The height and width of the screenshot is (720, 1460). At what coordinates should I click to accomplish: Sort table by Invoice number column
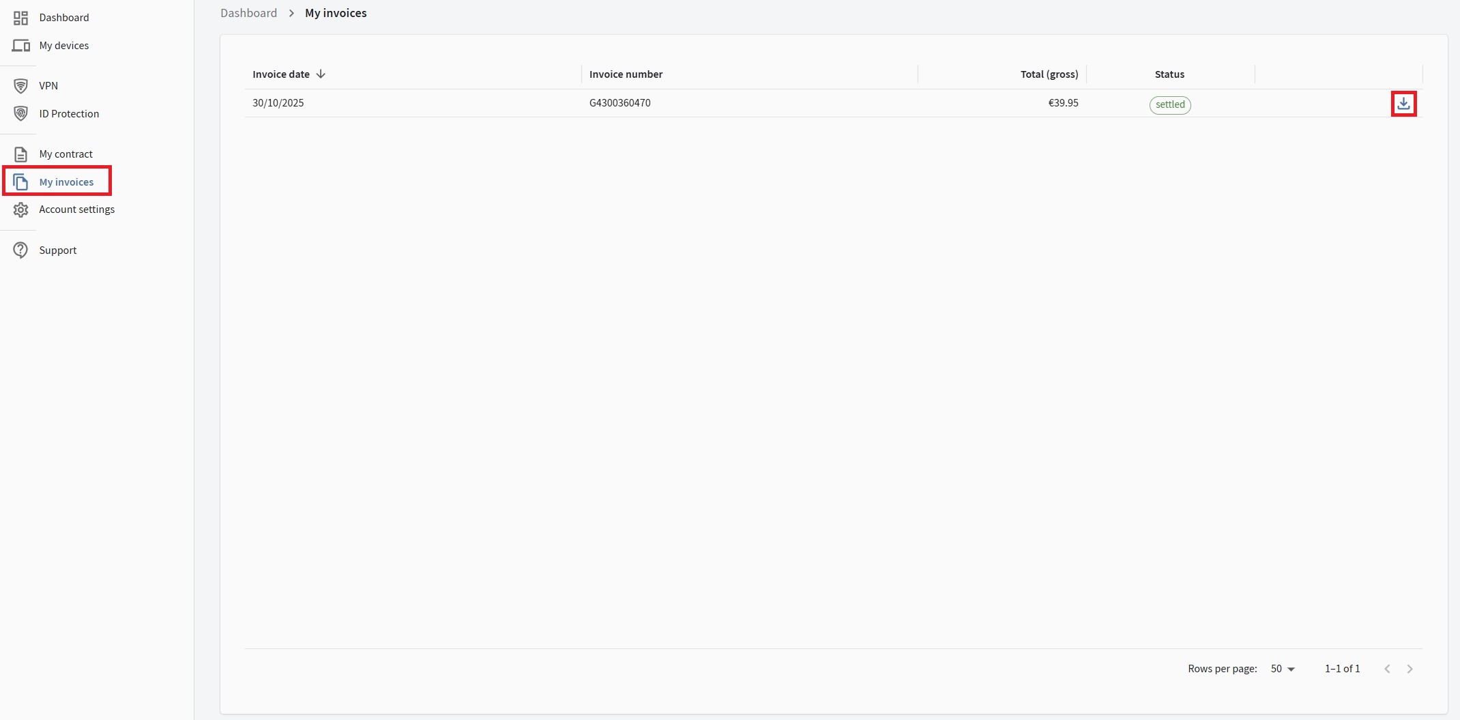626,74
